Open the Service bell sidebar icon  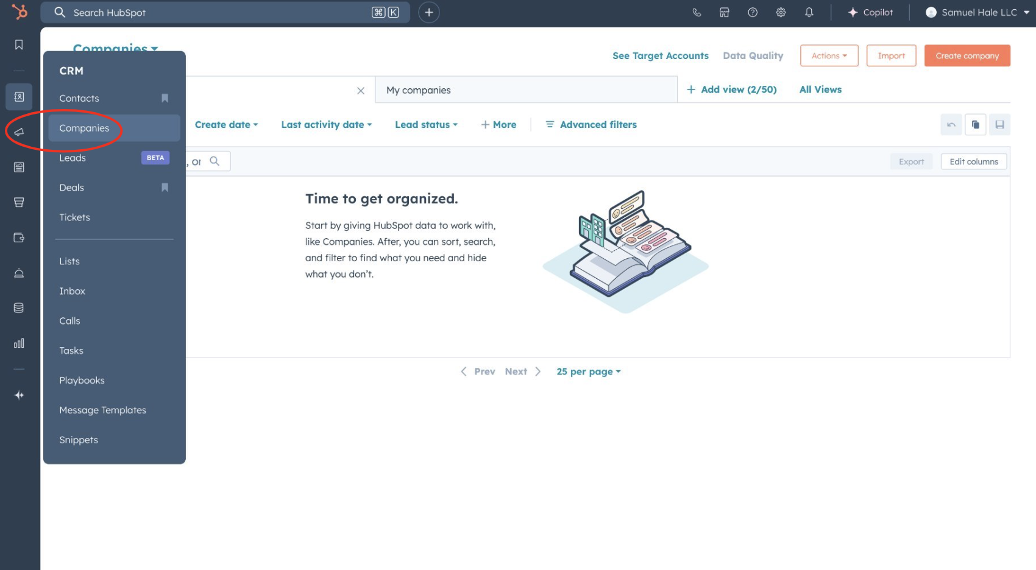19,273
